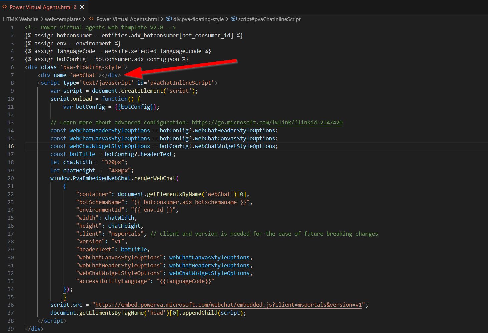Close the Power Virtual Agents.html tab
Viewport: 488px width, 333px height.
tap(83, 6)
